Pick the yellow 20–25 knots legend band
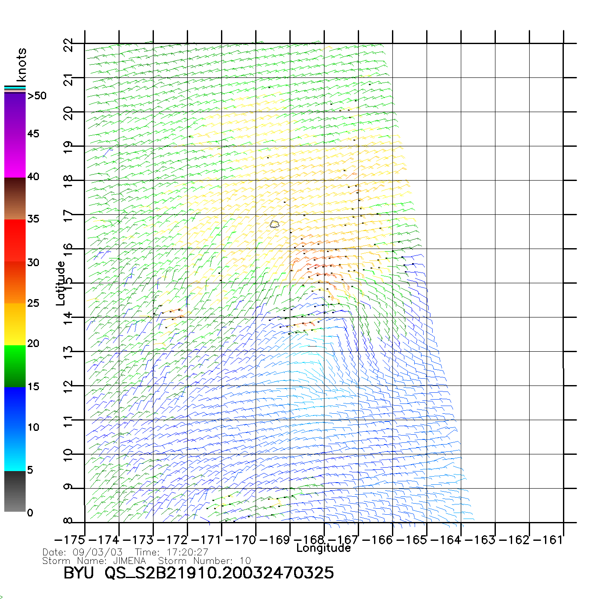This screenshot has height=599, width=607. coord(15,324)
